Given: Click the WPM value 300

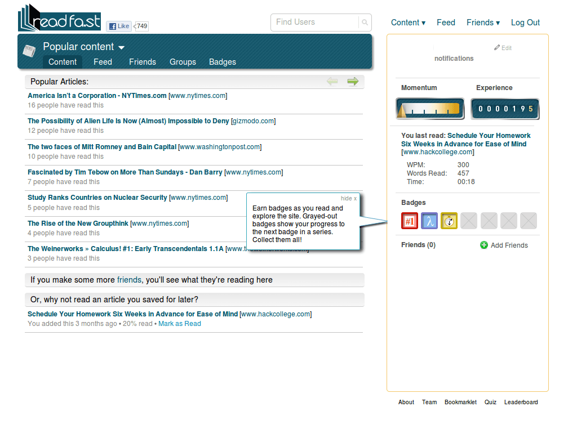Looking at the screenshot, I should 463,165.
